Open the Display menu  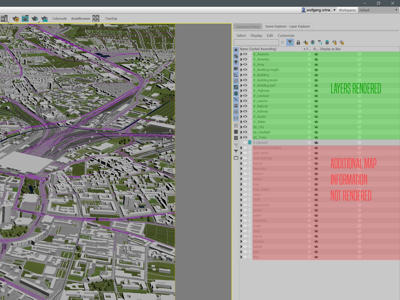[x=256, y=36]
